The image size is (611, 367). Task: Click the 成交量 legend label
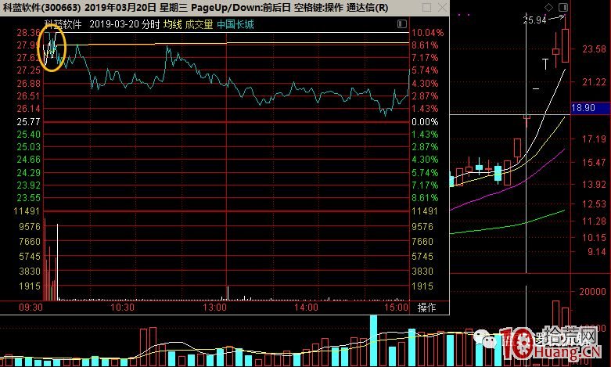tap(199, 24)
